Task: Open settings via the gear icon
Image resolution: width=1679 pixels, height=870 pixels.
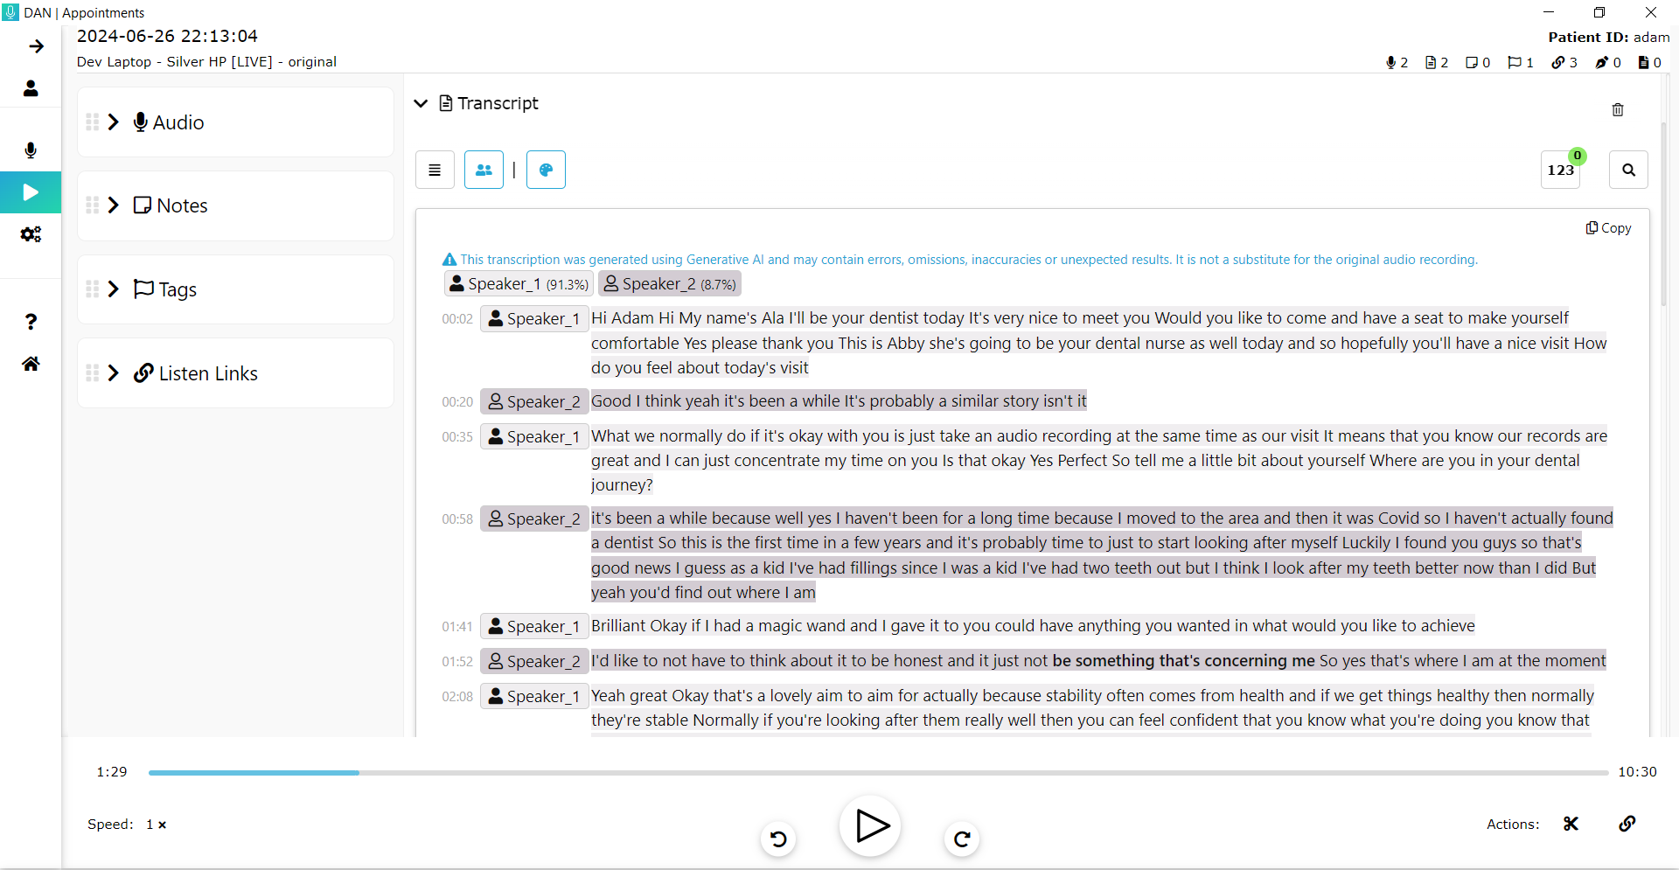Action: click(x=31, y=234)
